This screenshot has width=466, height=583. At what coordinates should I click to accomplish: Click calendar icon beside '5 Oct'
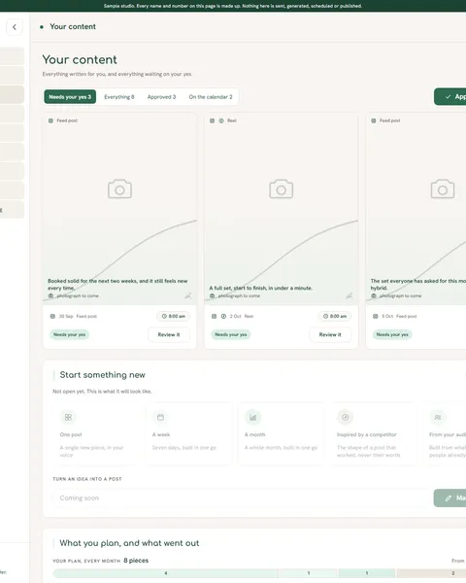[376, 316]
